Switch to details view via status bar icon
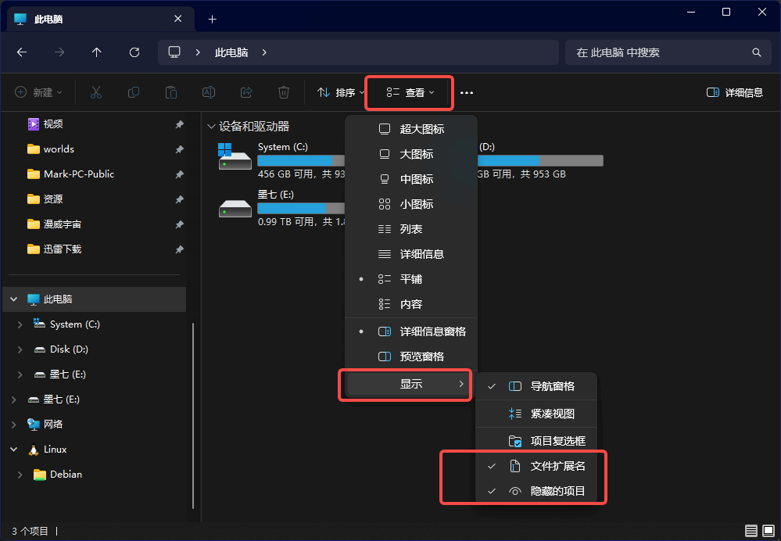This screenshot has width=781, height=541. click(751, 531)
